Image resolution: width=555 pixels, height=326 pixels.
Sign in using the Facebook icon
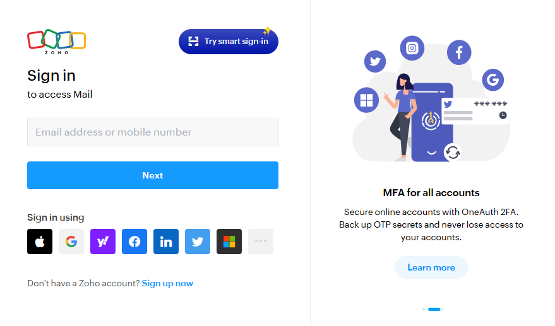point(134,242)
